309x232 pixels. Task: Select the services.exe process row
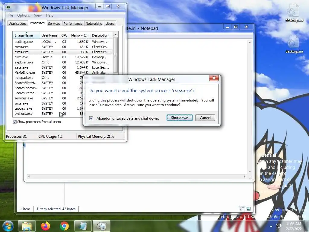48,98
